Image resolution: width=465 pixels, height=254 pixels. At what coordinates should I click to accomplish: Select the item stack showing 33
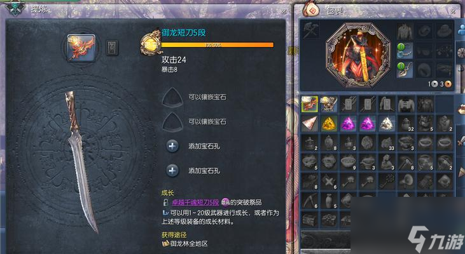[387, 142]
